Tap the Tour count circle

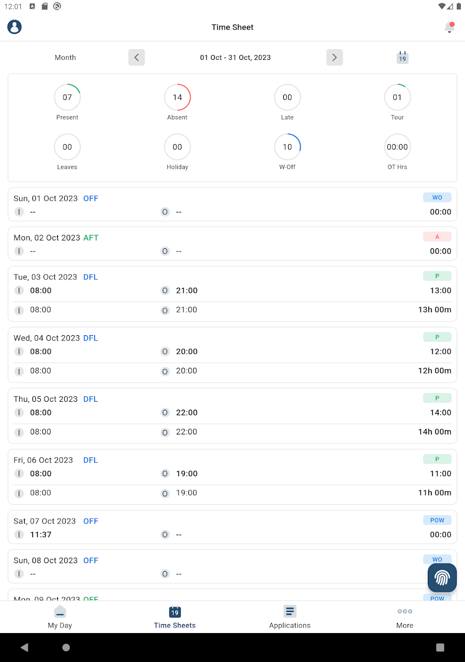(397, 97)
